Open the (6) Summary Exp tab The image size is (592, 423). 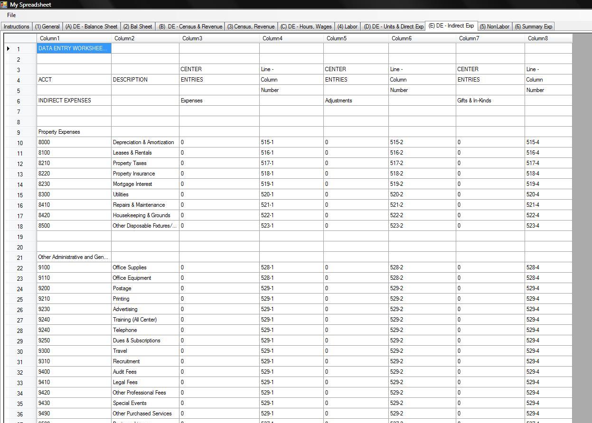[534, 27]
